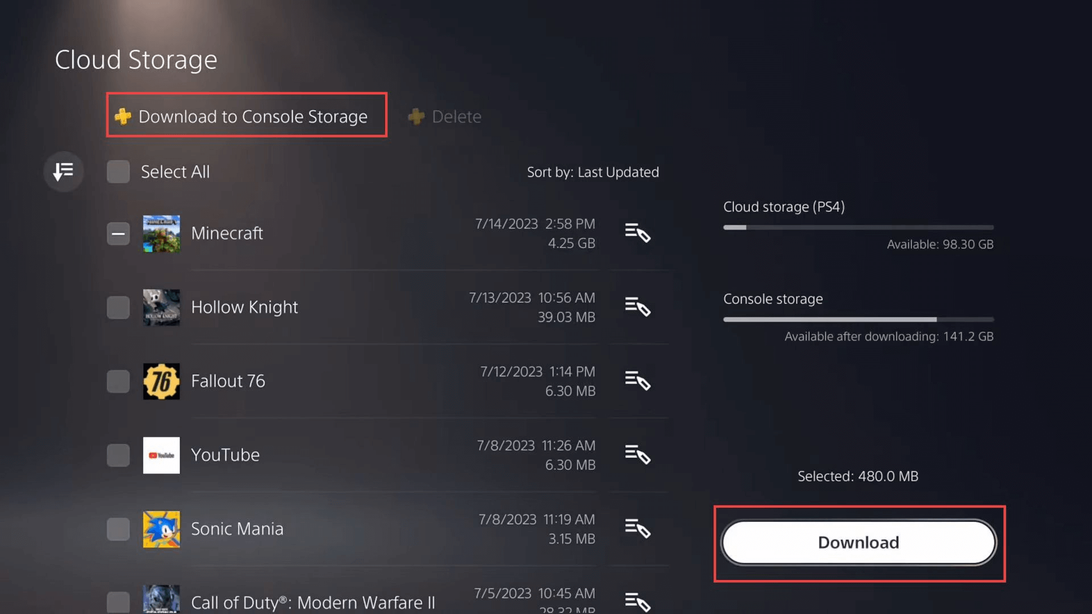Screen dimensions: 1092x614
Task: Select the YouTube app thumbnail
Action: (162, 455)
